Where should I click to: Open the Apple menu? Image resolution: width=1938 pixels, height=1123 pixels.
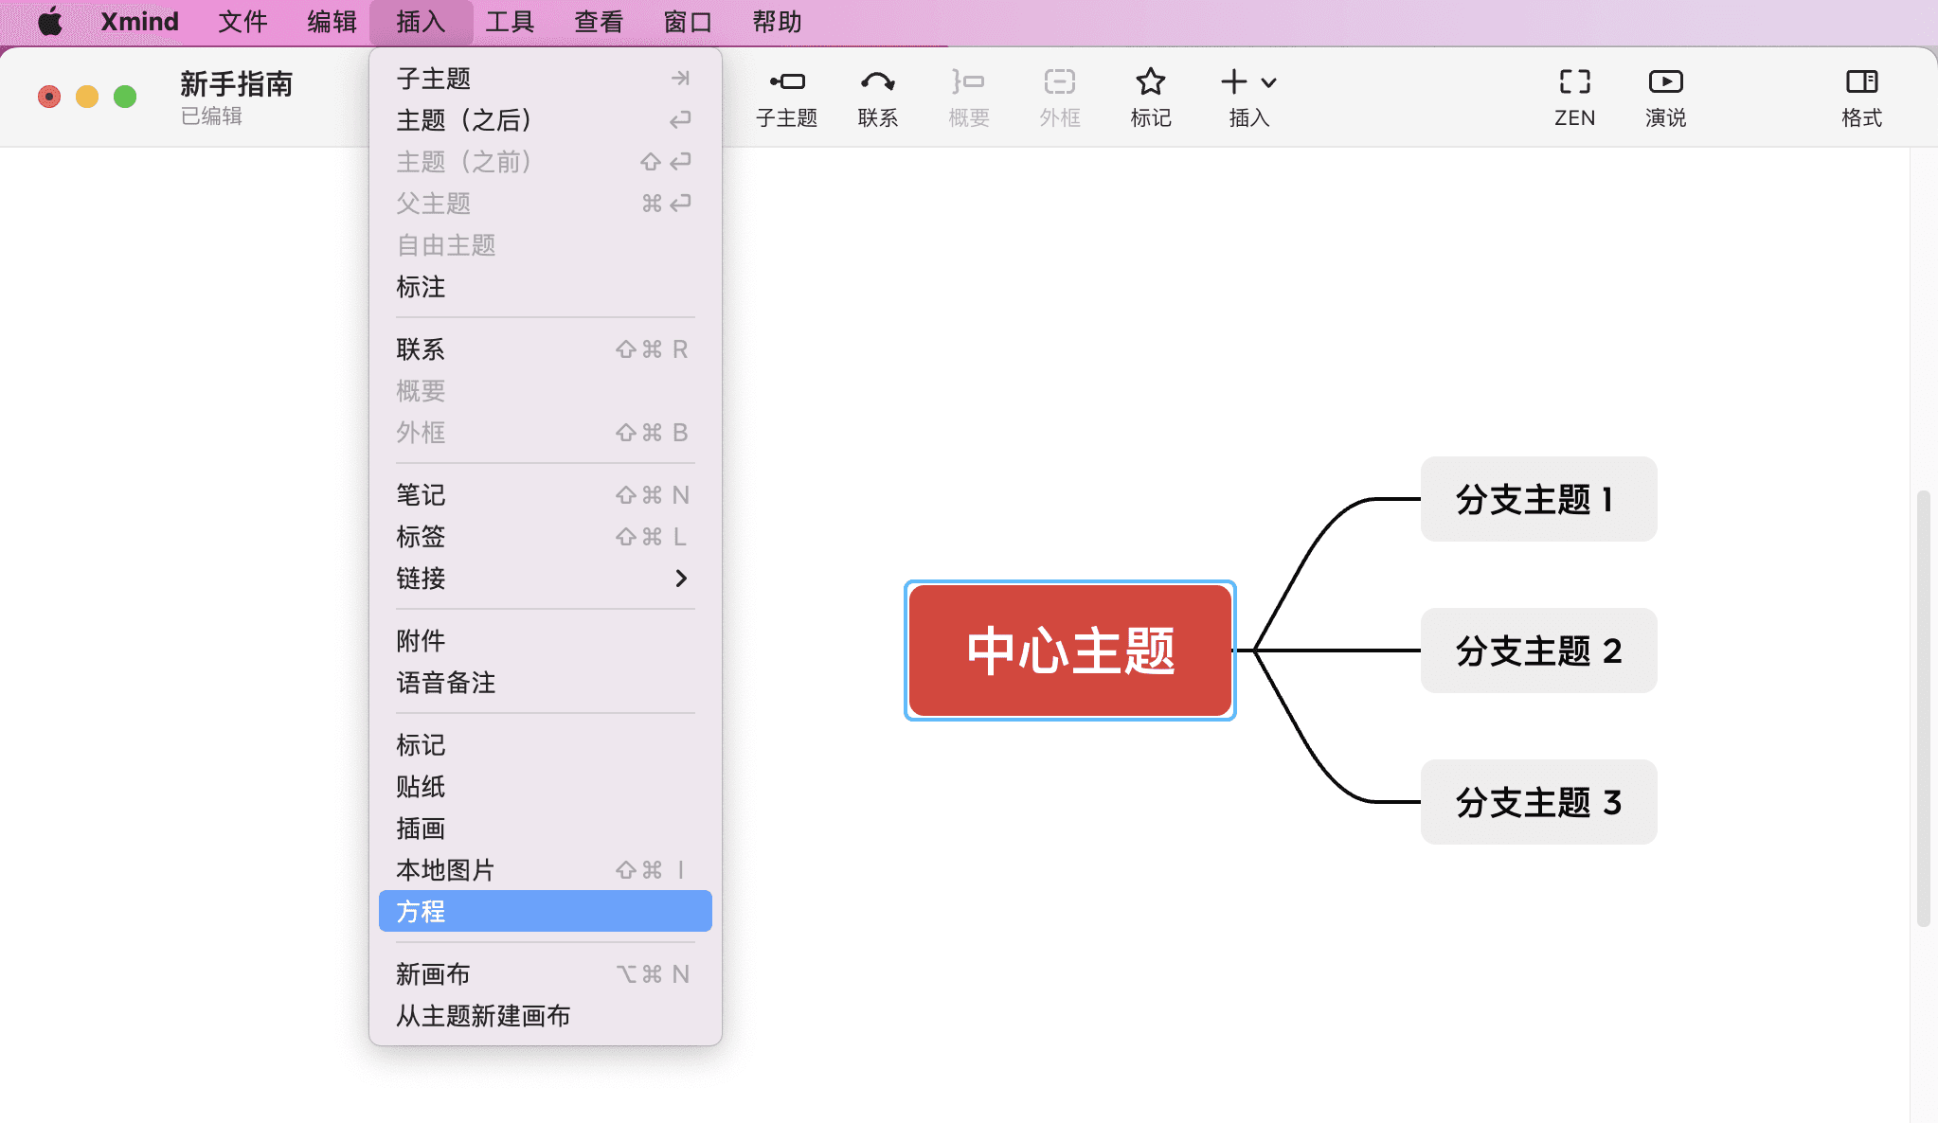tap(51, 21)
